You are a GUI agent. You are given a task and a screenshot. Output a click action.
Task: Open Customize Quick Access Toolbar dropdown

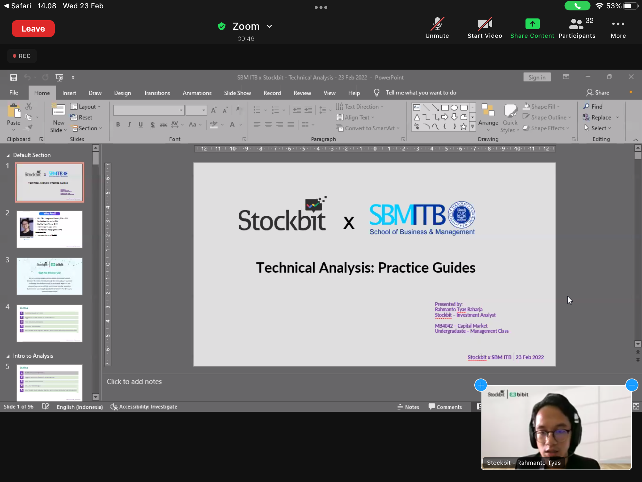tap(73, 78)
